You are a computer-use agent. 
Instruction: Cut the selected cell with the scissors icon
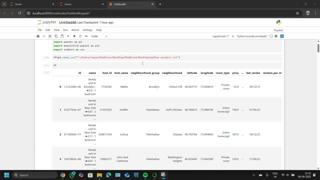50,36
